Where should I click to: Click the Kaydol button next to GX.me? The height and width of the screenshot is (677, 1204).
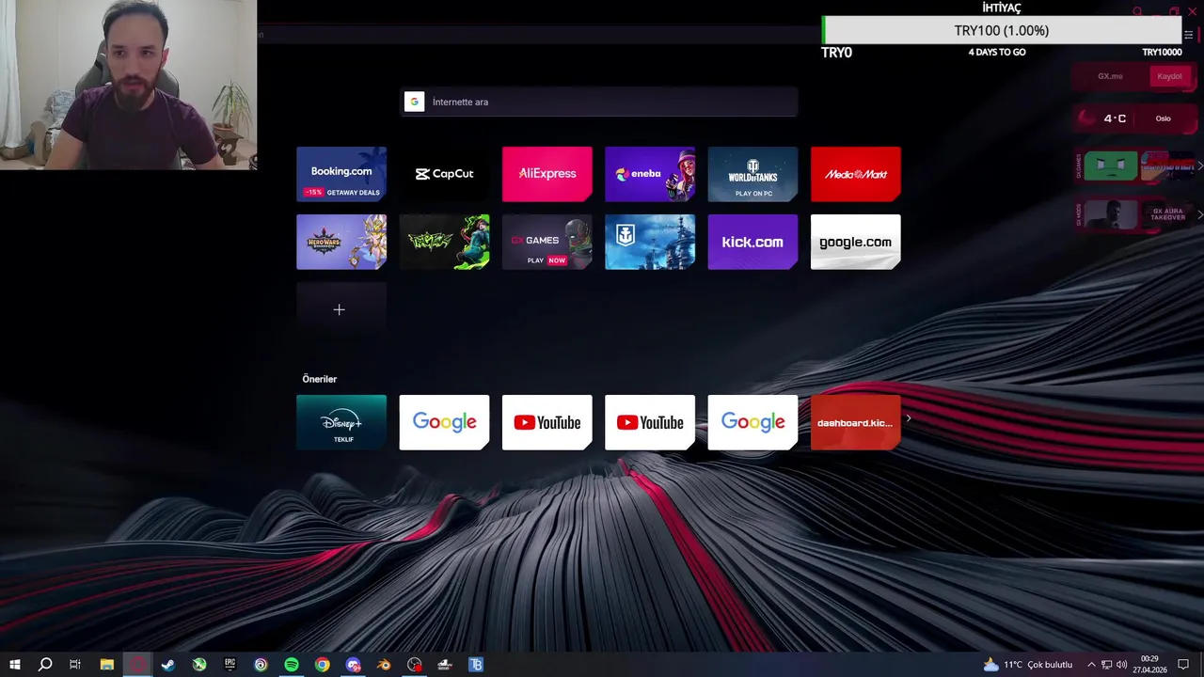click(x=1169, y=76)
